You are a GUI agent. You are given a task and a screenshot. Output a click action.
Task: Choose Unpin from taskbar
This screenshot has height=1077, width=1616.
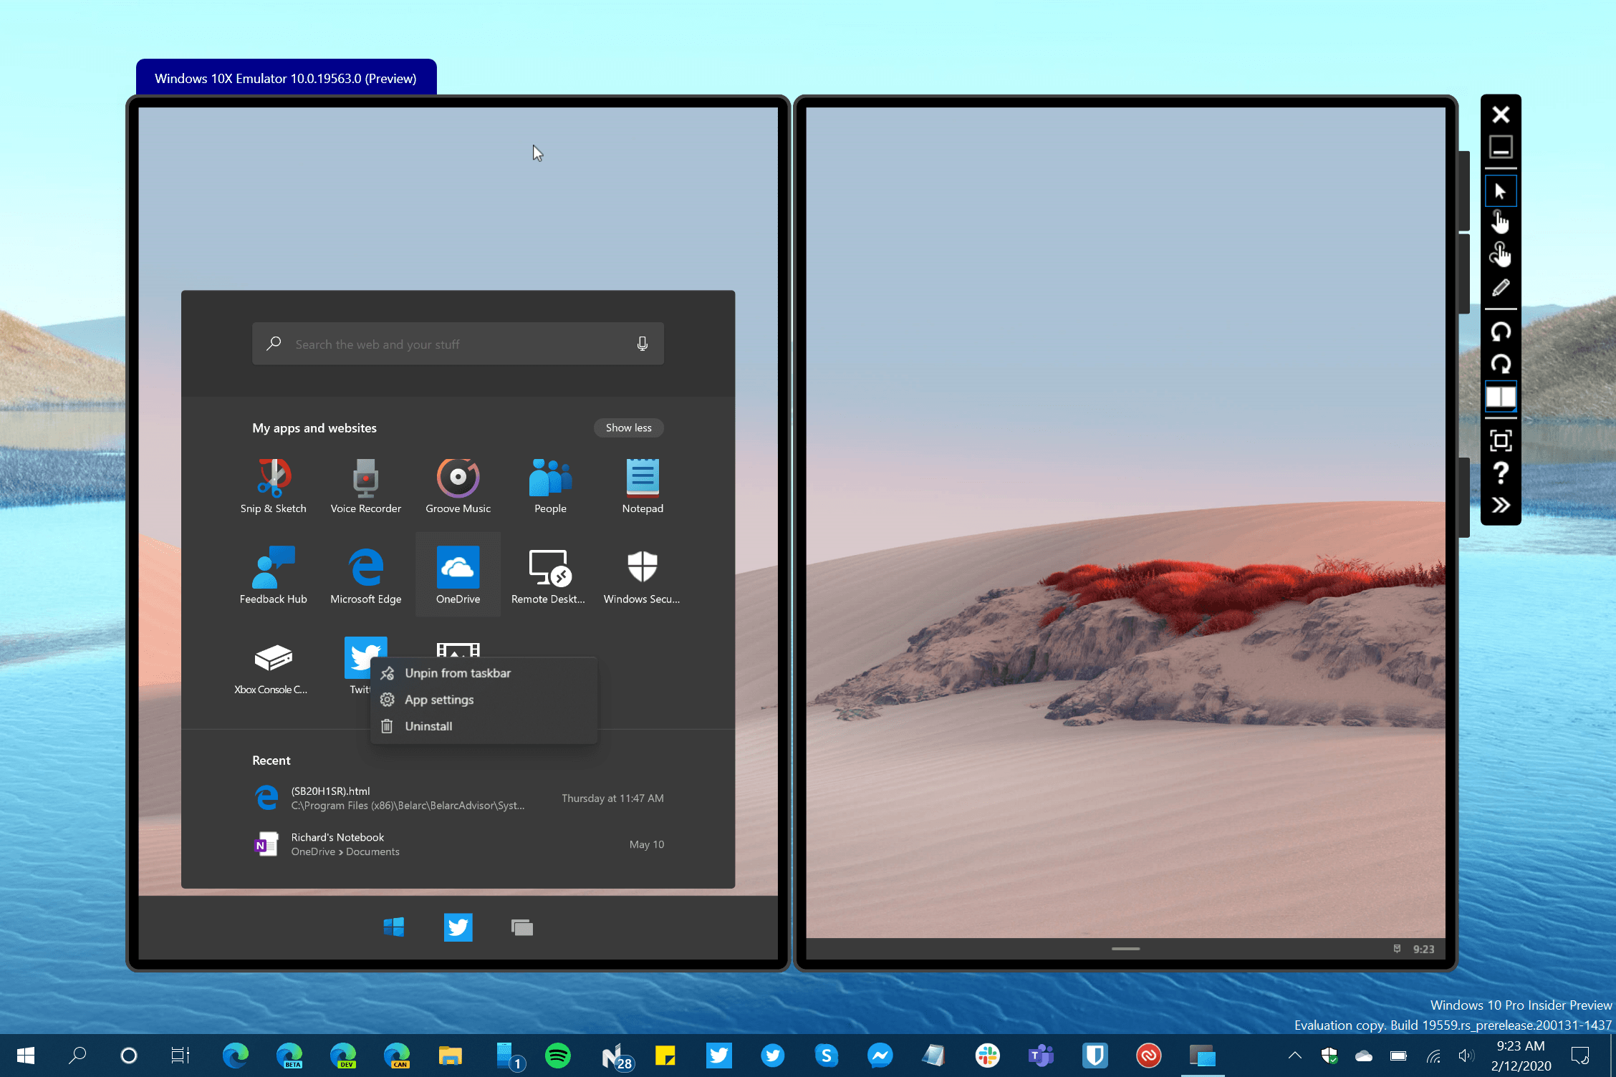(x=457, y=673)
